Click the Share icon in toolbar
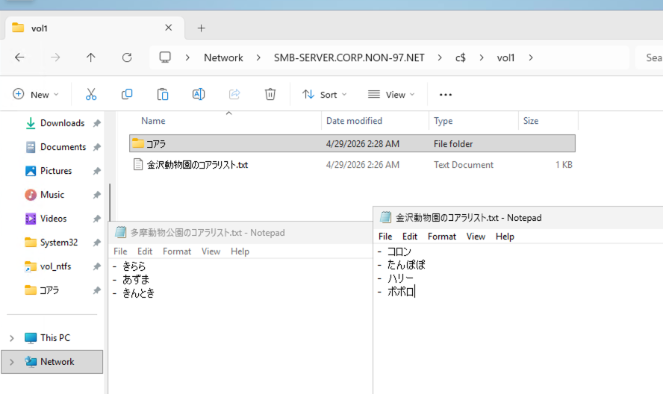Screen dimensions: 663x394 click(234, 94)
